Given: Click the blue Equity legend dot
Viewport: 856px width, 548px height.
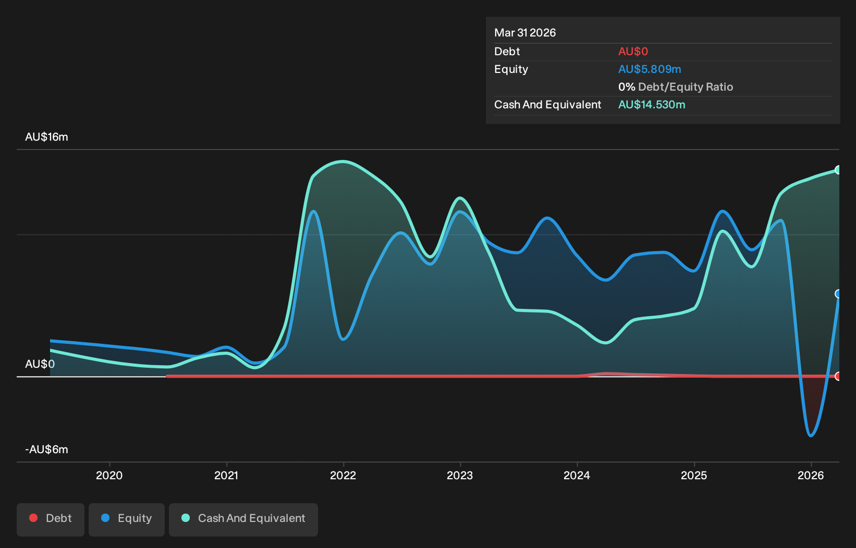Looking at the screenshot, I should click(x=105, y=518).
